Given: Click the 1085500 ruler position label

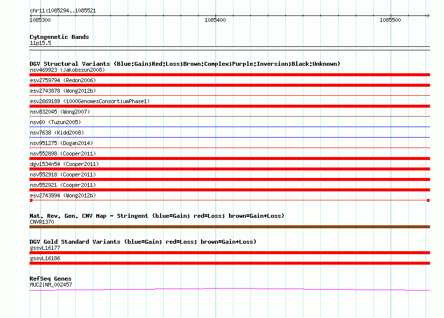Looking at the screenshot, I should pyautogui.click(x=390, y=20).
